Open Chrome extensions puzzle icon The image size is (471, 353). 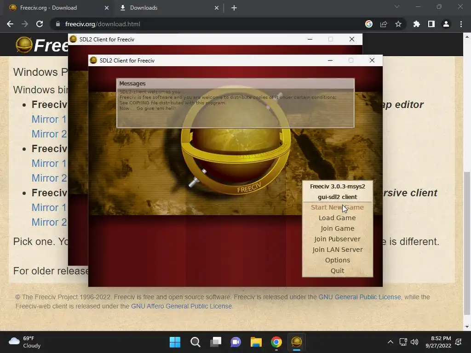pyautogui.click(x=417, y=24)
